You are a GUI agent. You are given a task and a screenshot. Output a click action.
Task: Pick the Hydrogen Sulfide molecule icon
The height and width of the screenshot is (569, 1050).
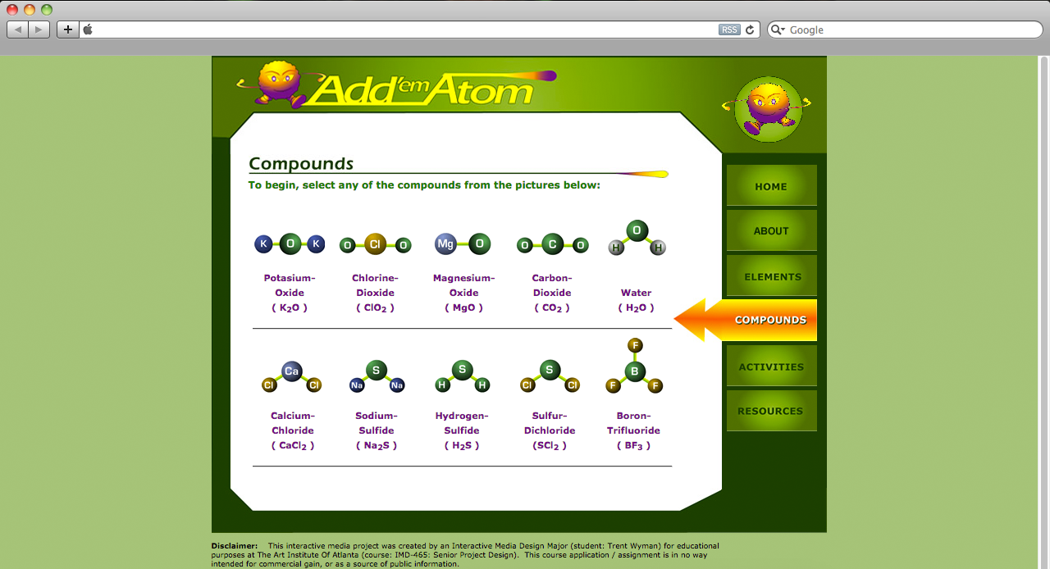462,377
